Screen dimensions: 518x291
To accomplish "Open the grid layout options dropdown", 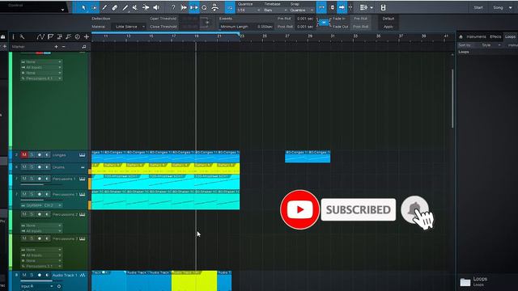I will tap(367, 7).
